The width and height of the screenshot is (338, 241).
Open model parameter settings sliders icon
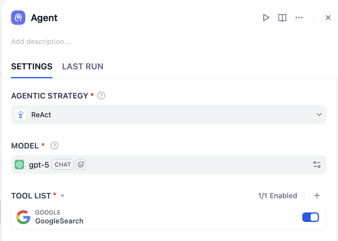[x=317, y=165]
